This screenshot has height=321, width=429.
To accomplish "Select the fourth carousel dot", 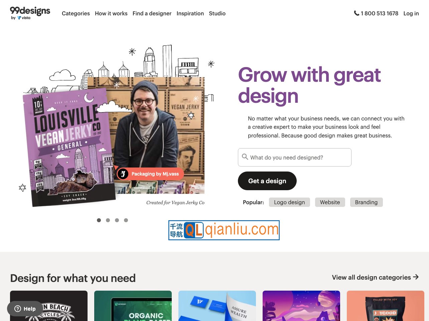I will click(x=126, y=220).
